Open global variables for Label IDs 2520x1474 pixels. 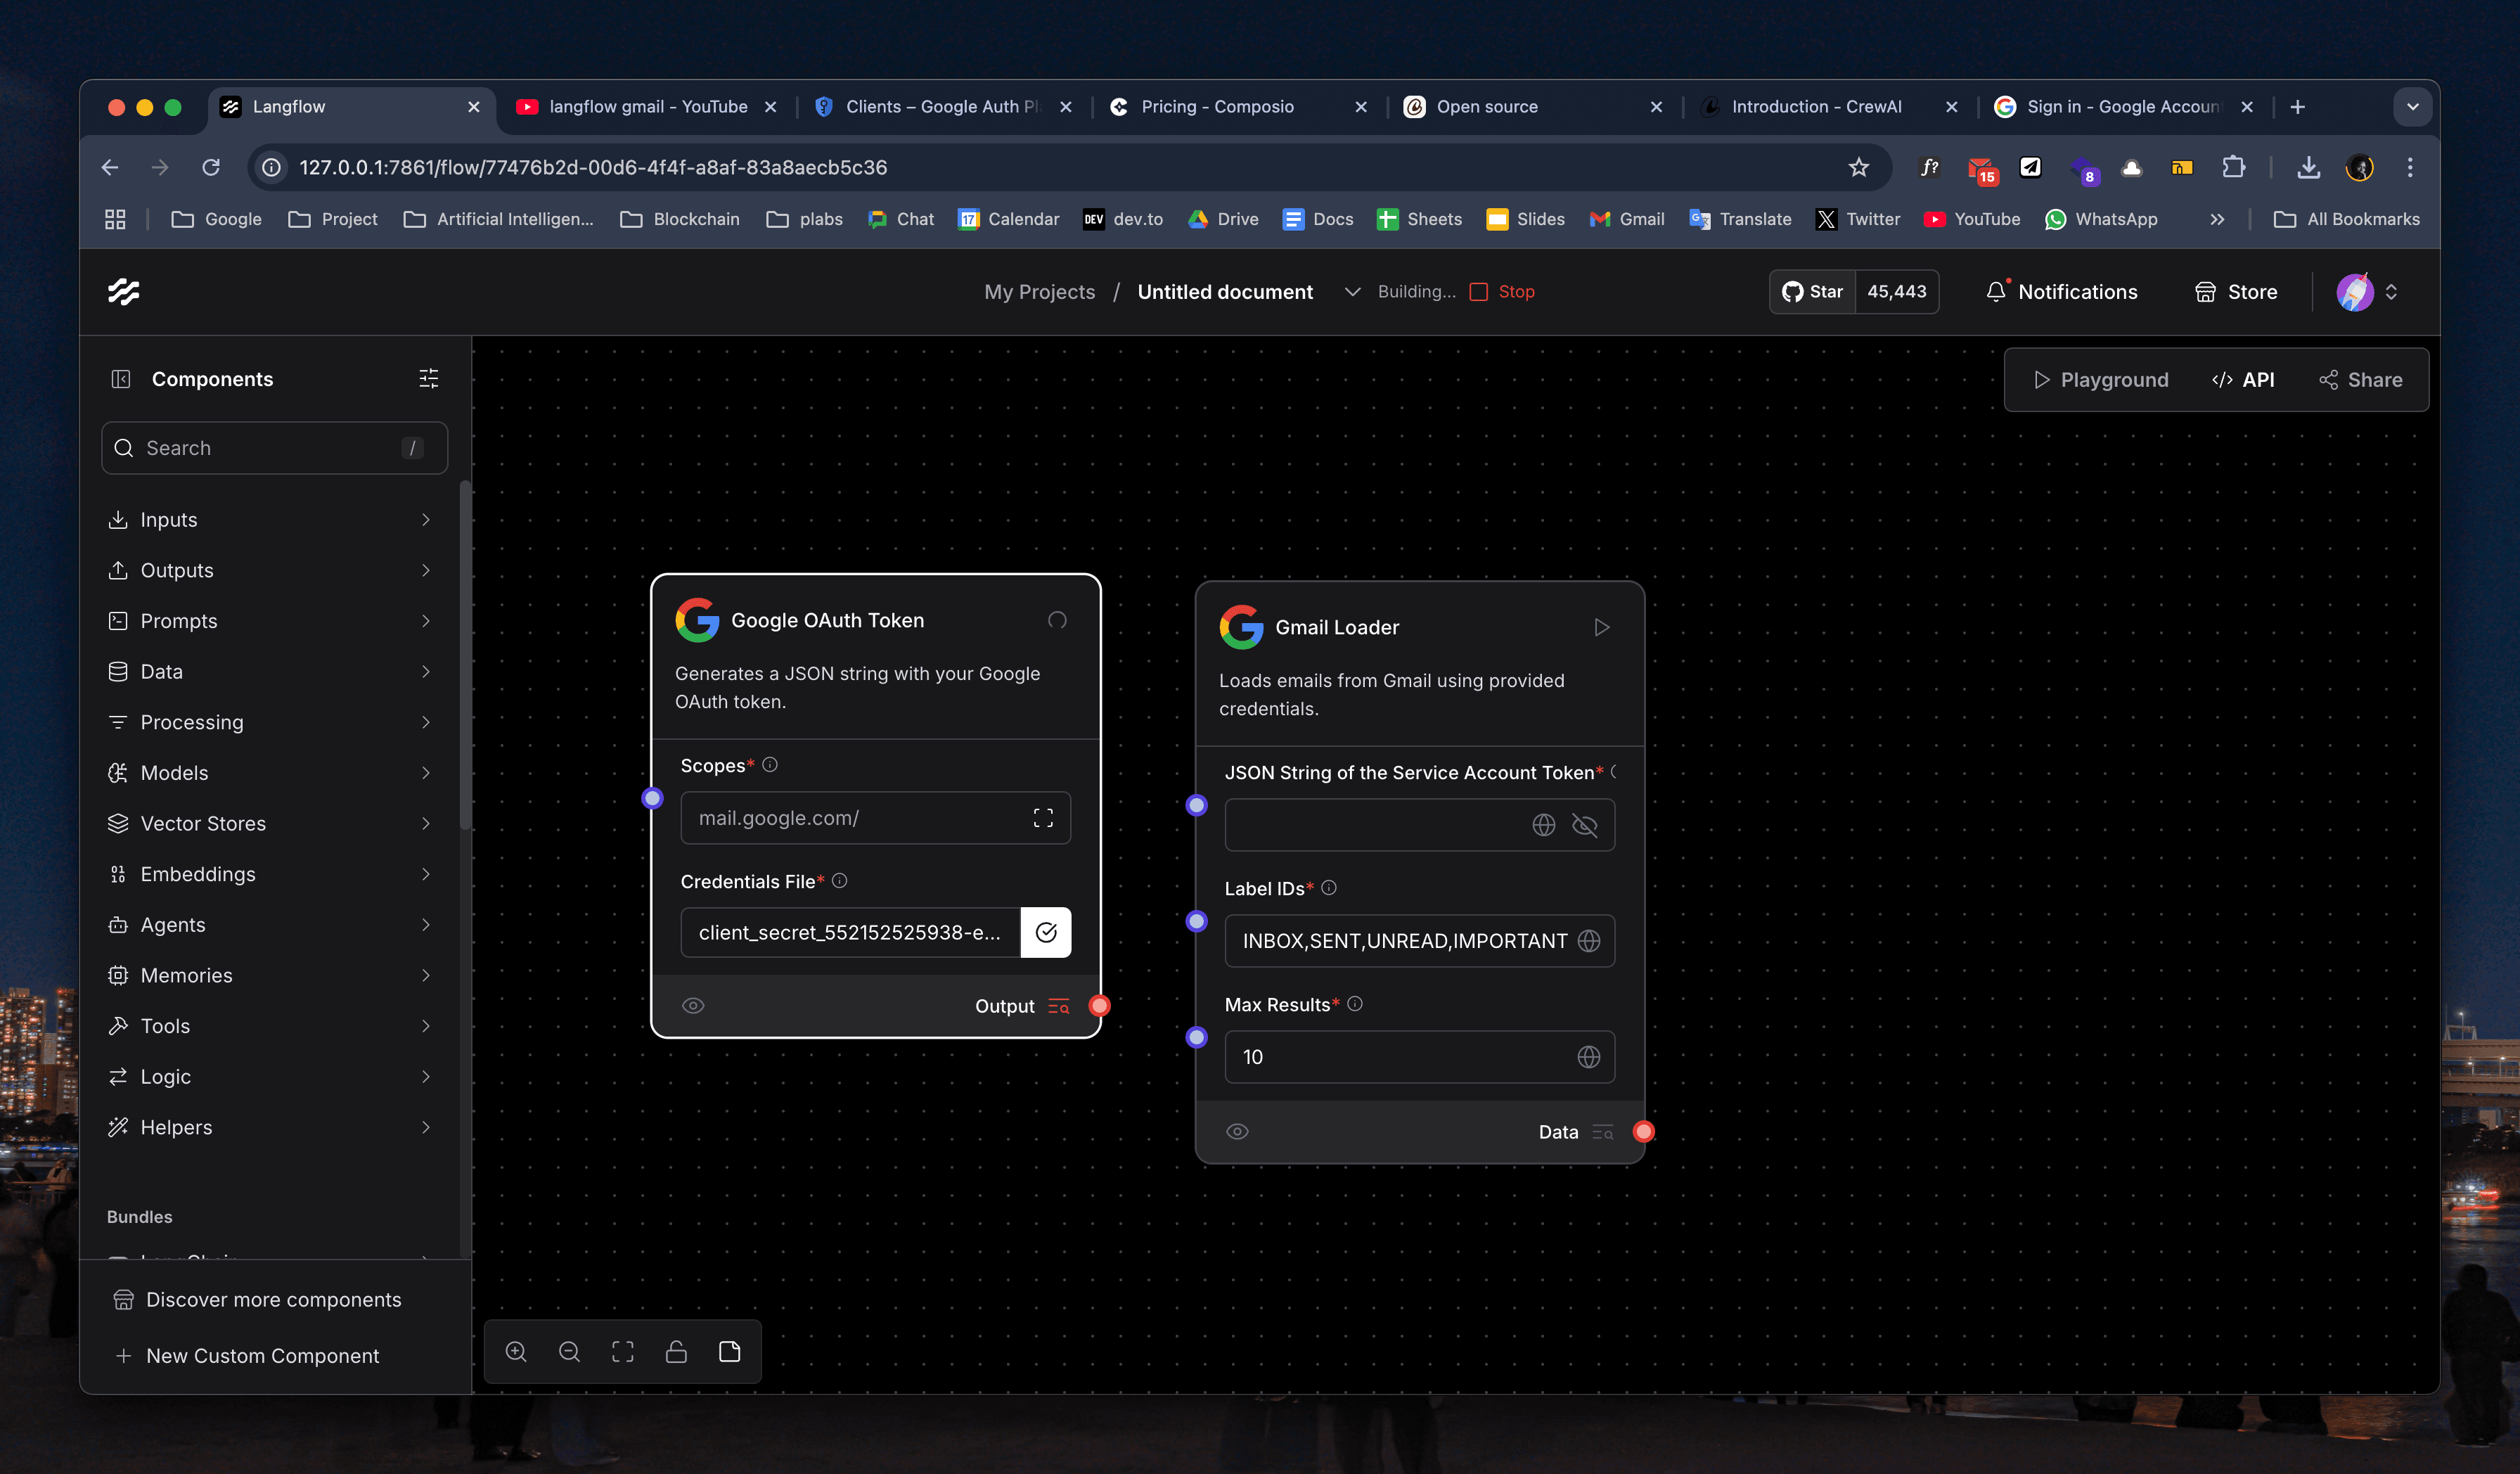[1589, 941]
